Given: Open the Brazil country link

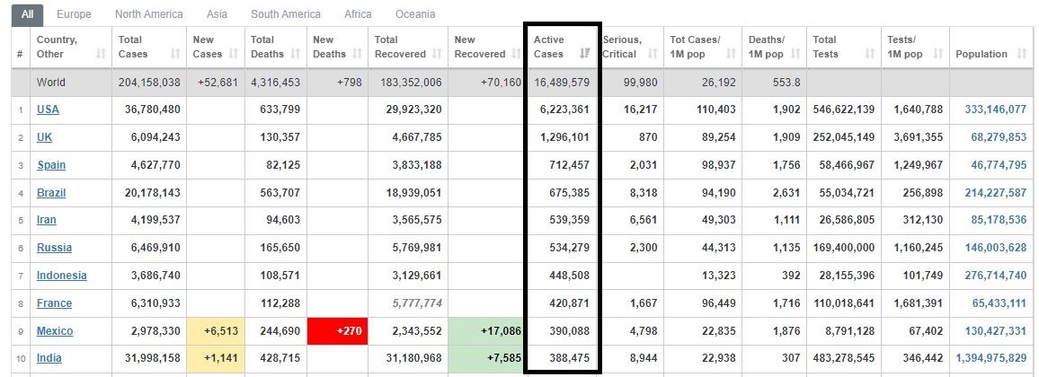Looking at the screenshot, I should pos(51,192).
